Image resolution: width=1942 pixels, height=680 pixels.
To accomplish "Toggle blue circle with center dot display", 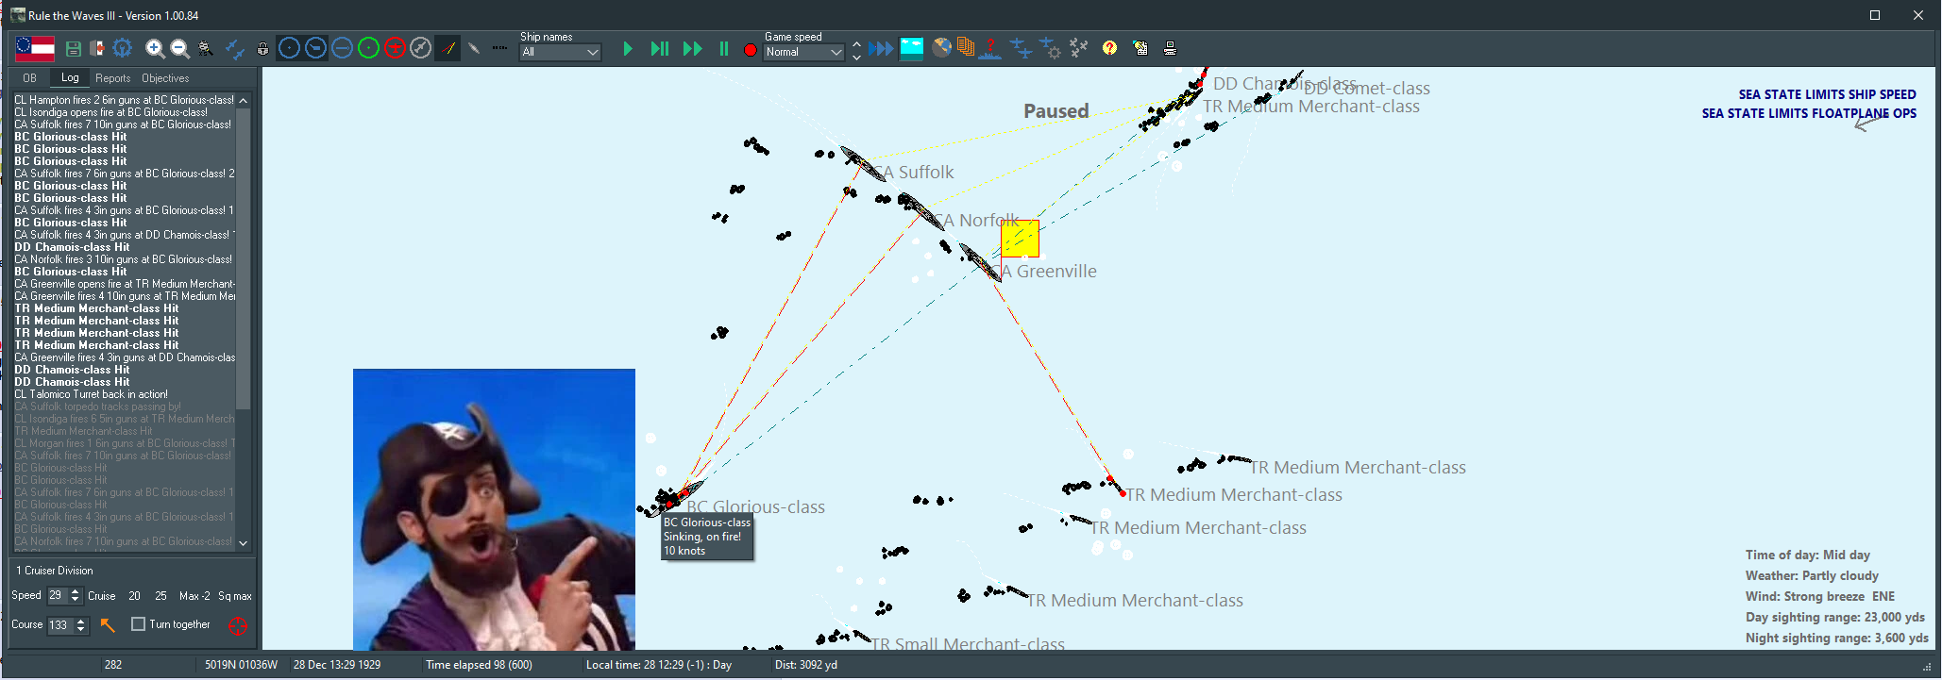I will 290,48.
